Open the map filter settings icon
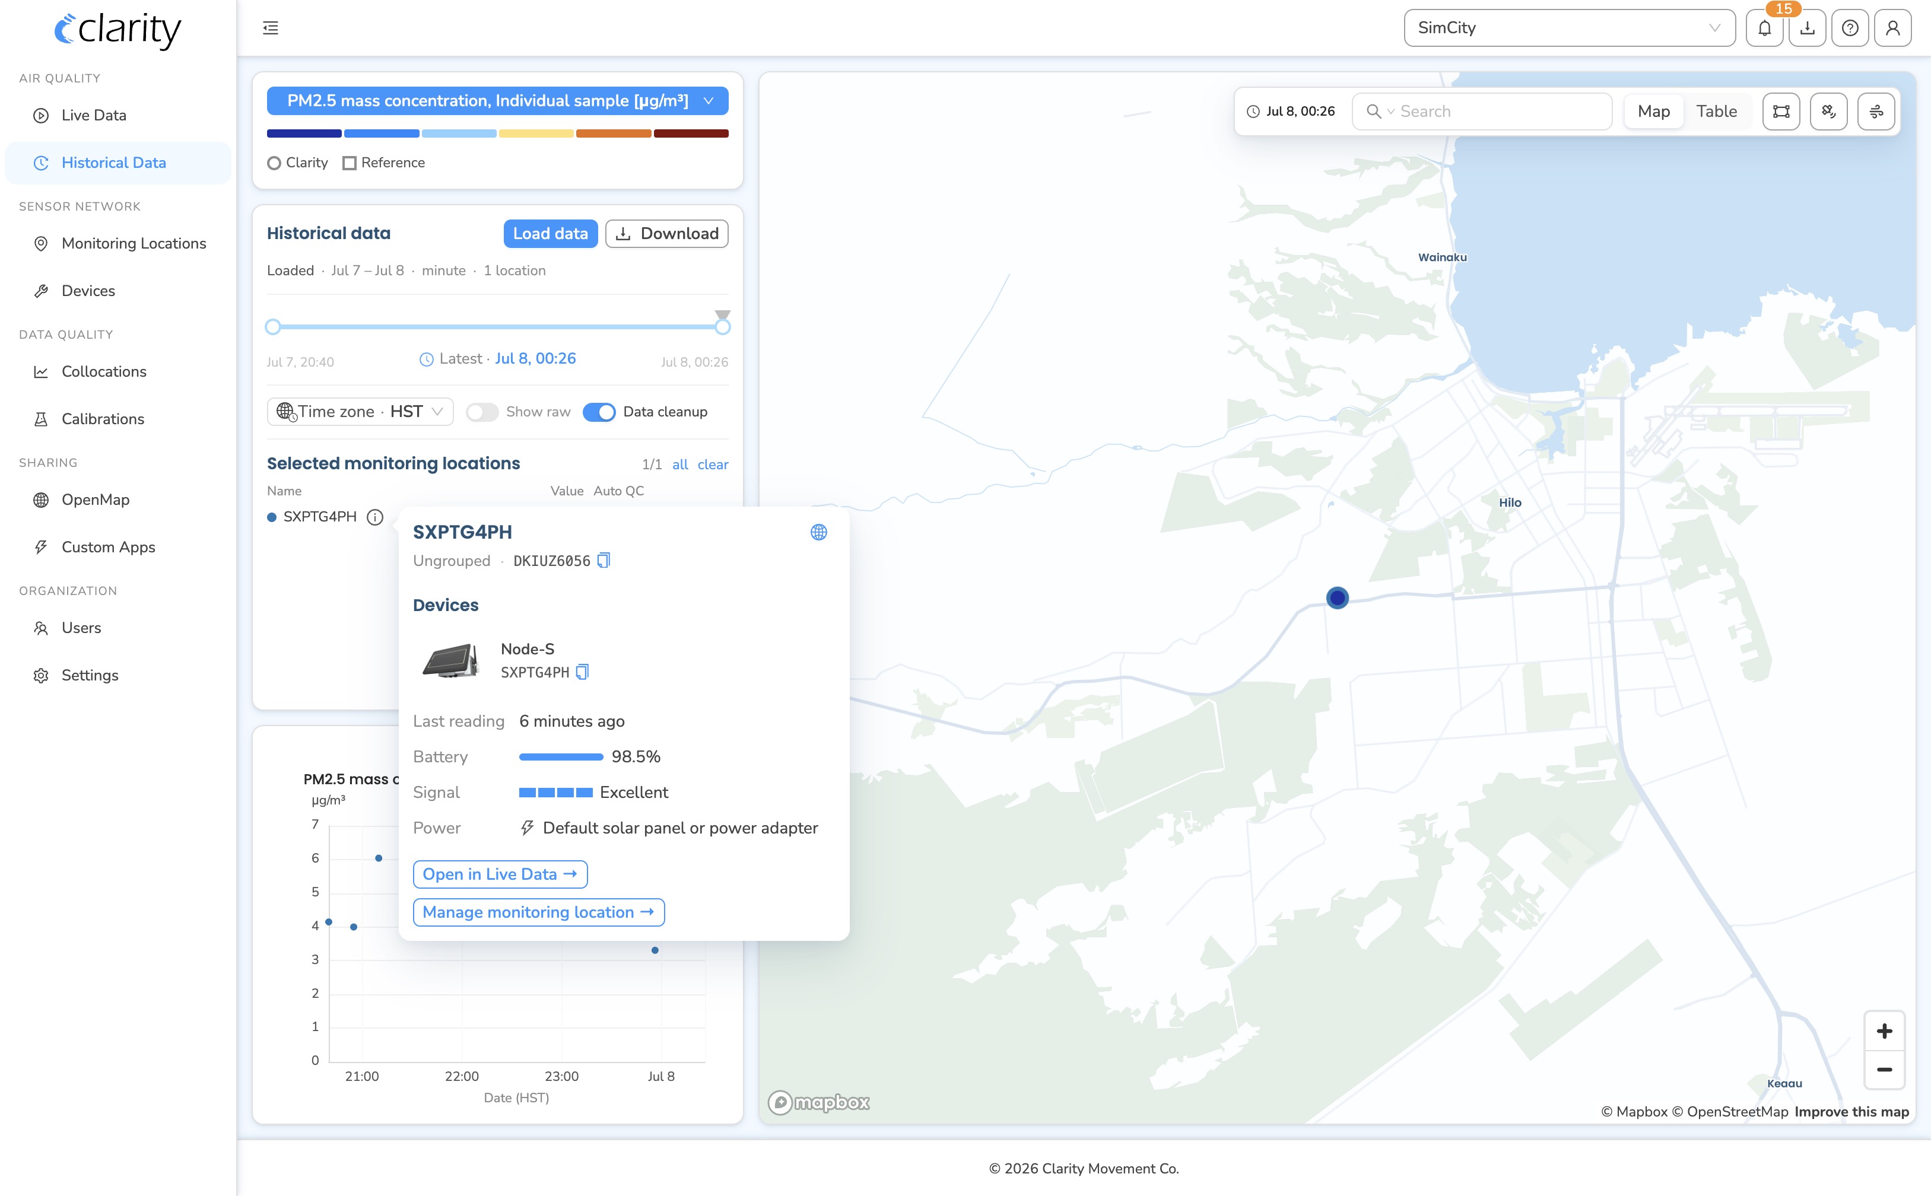The image size is (1931, 1196). pos(1876,112)
